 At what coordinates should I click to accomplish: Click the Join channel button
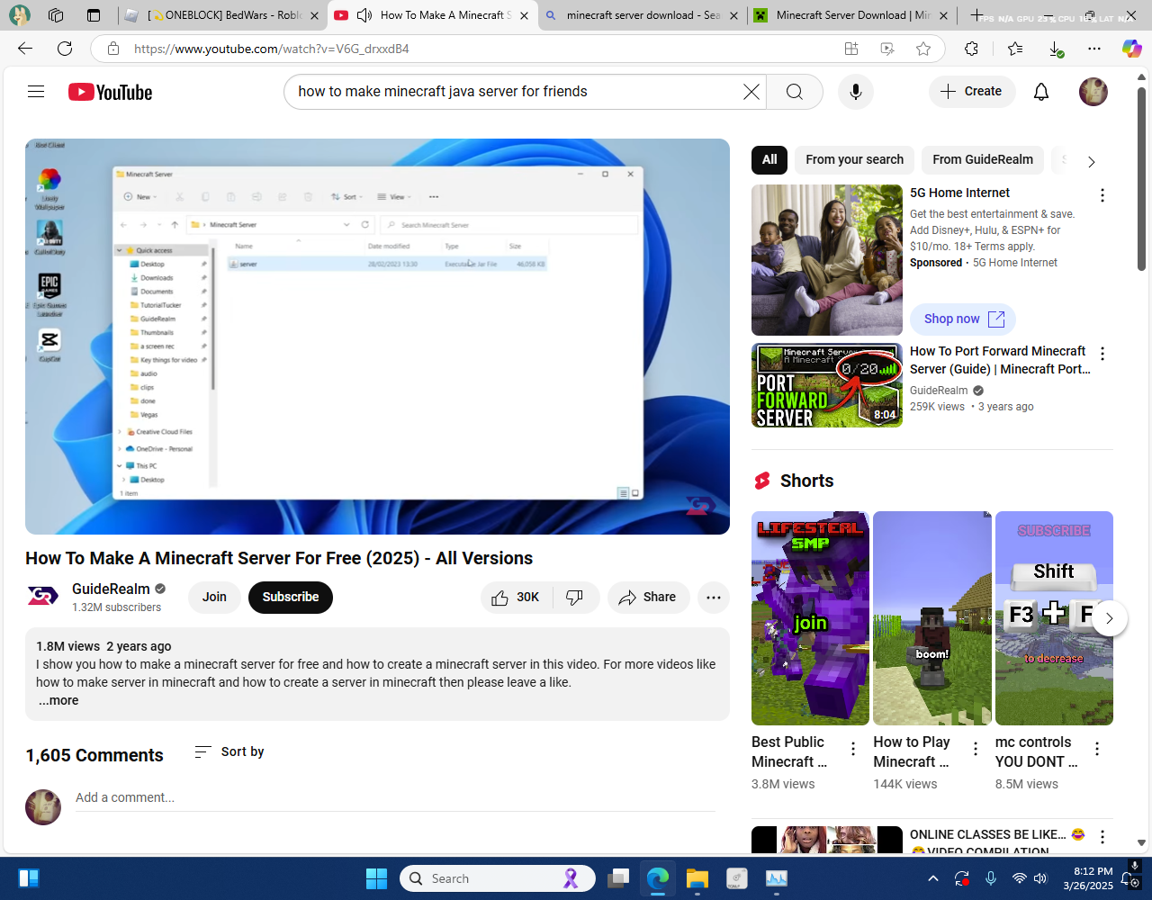pos(214,598)
